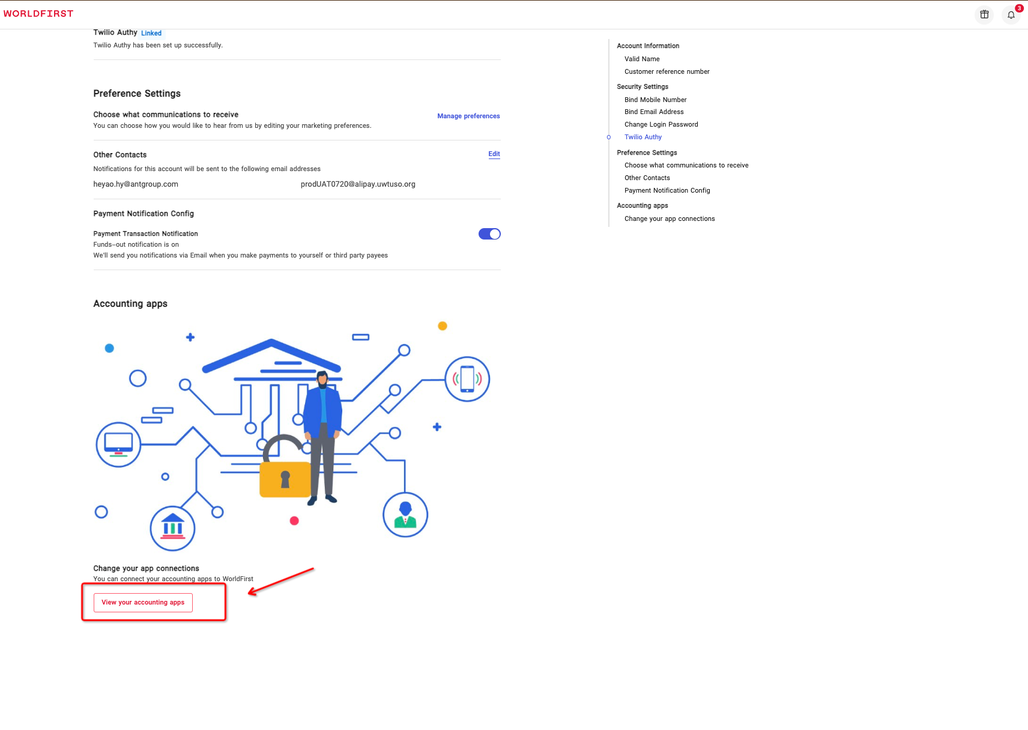
Task: Jump to Valid Name section
Action: tap(642, 59)
